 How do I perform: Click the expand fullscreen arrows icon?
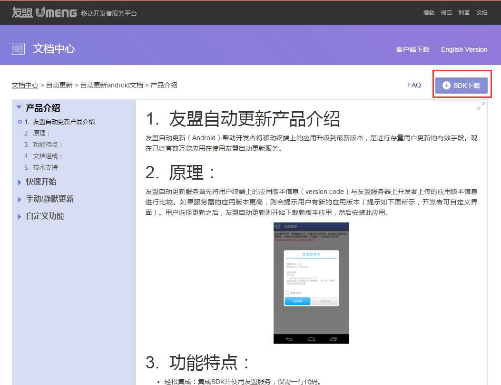pos(481,106)
